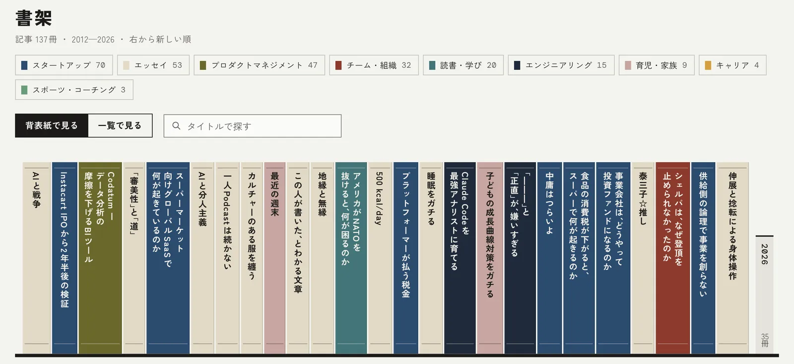
Task: Open the AIと戦争 book spine
Action: coord(36,258)
